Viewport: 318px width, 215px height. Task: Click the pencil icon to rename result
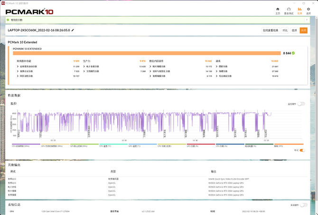pos(73,30)
